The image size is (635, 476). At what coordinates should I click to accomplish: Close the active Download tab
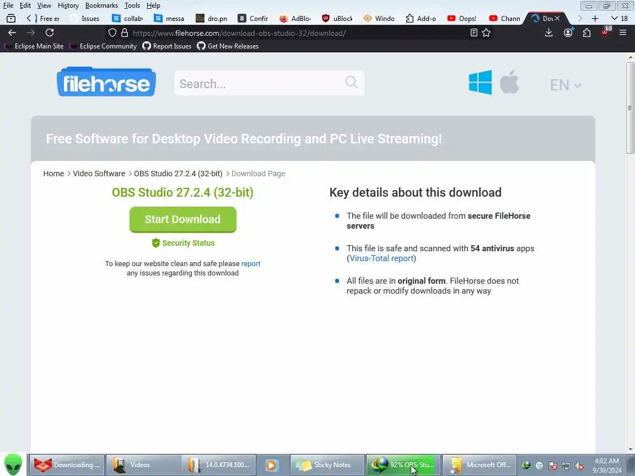pyautogui.click(x=557, y=18)
